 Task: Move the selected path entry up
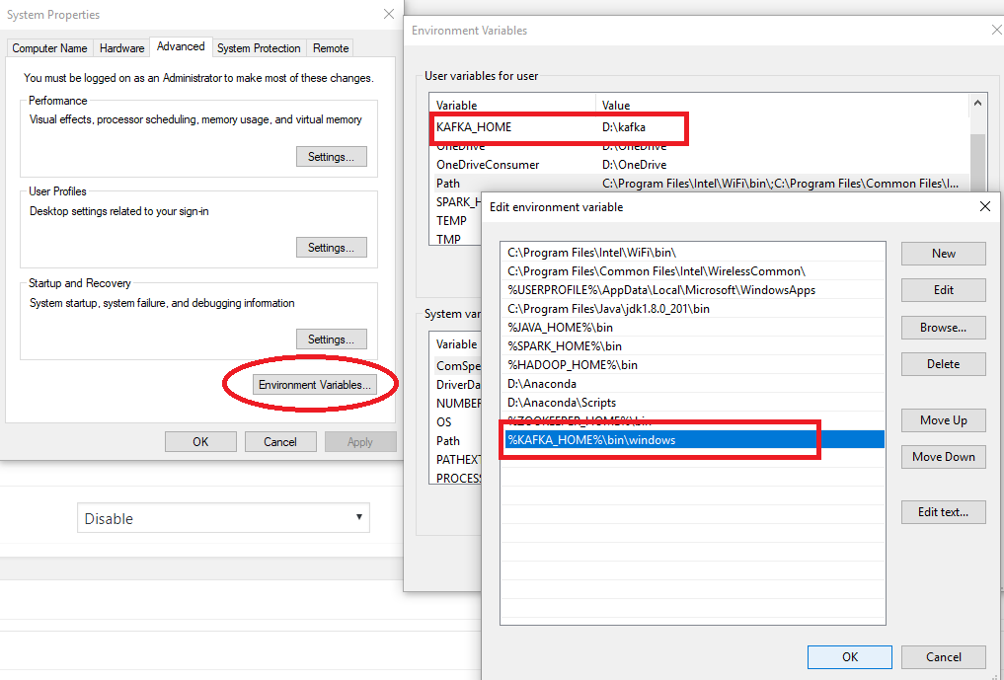pyautogui.click(x=943, y=419)
